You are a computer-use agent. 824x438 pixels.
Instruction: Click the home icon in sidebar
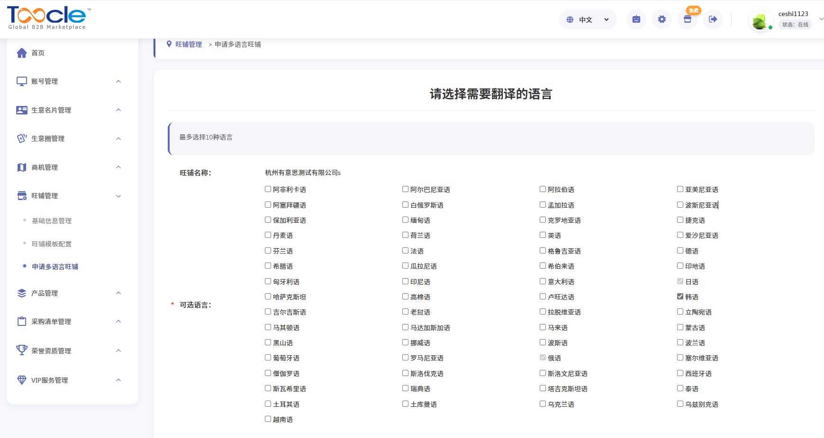(22, 53)
